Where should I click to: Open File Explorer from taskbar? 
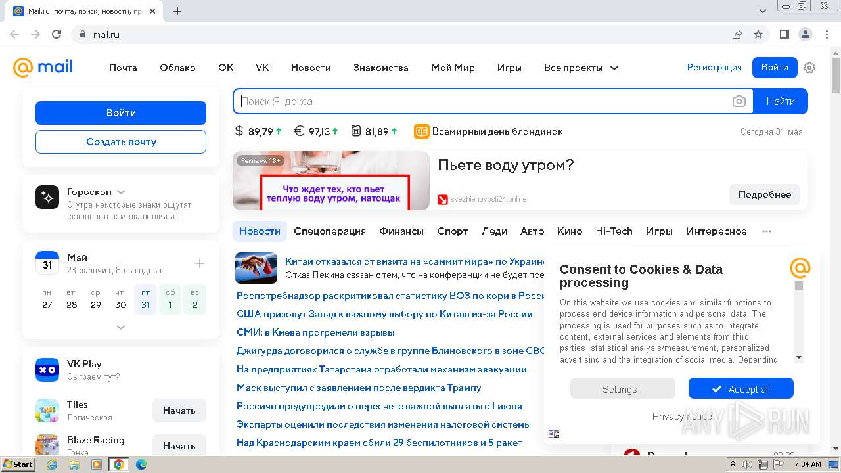point(74,464)
